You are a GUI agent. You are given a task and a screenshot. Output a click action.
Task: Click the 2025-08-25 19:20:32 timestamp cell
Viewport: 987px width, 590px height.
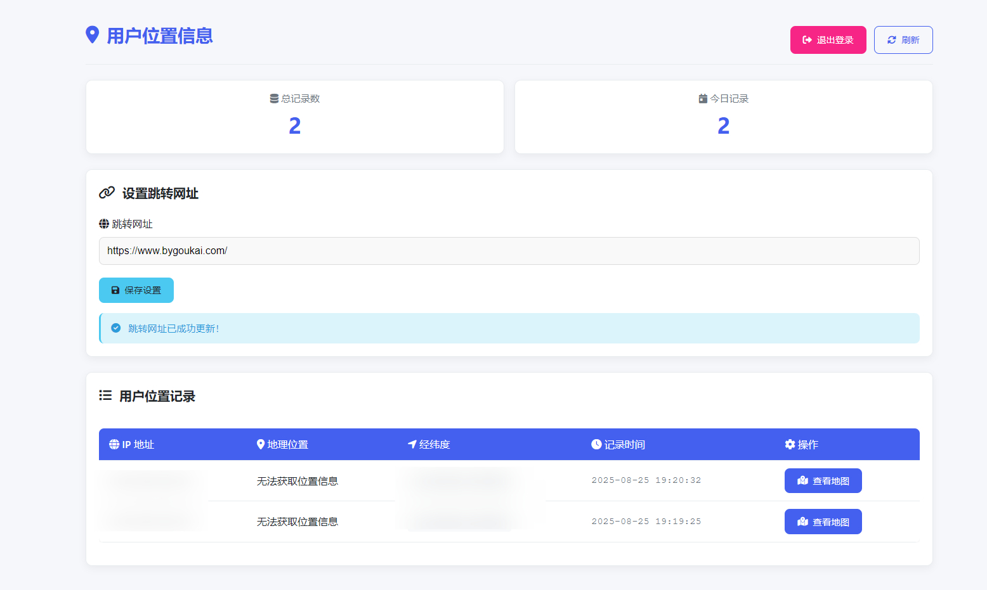click(x=646, y=480)
